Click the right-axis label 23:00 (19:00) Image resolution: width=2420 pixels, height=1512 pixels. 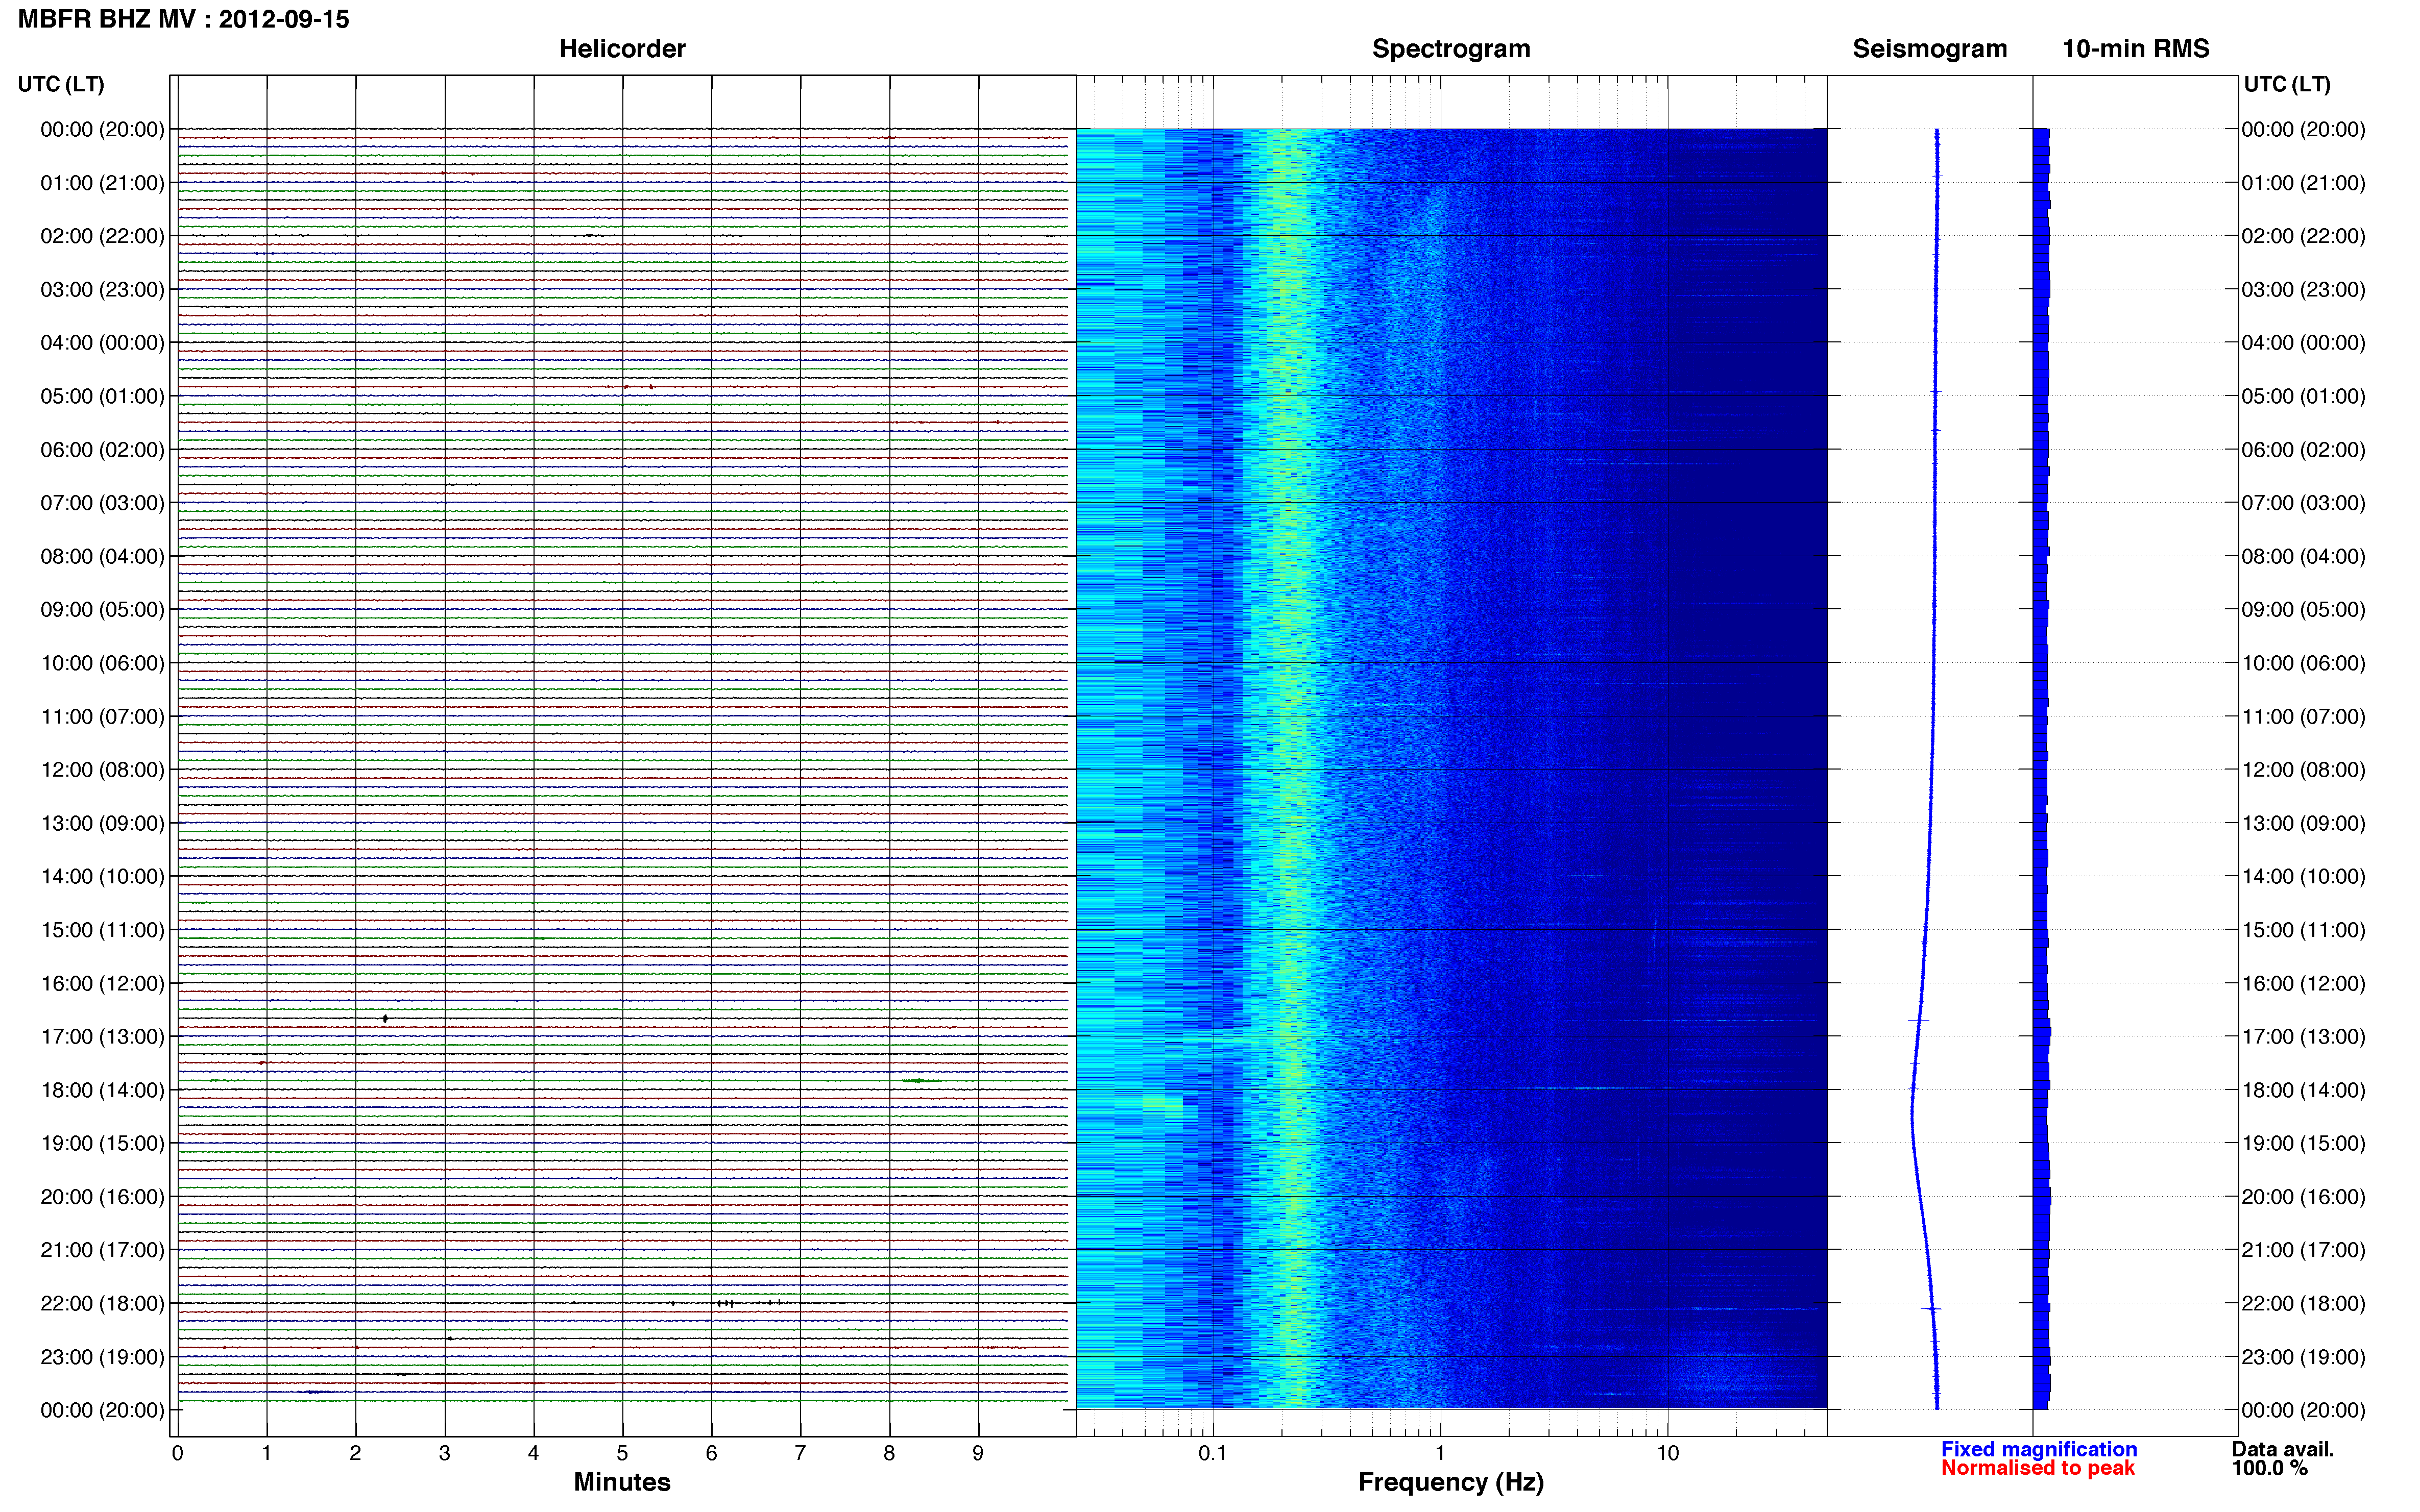coord(2303,1357)
